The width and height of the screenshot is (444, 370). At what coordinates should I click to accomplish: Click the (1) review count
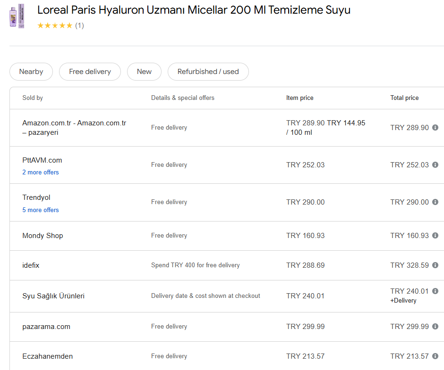pyautogui.click(x=79, y=26)
